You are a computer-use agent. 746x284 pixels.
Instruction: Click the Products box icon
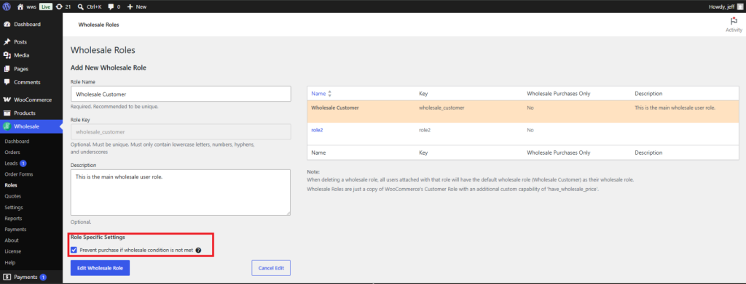pyautogui.click(x=7, y=113)
